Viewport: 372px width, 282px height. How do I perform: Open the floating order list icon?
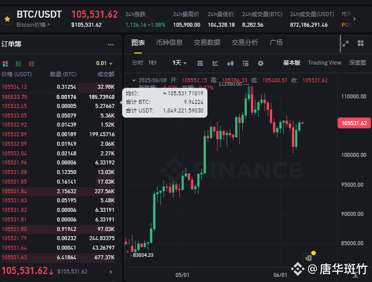tap(309, 258)
